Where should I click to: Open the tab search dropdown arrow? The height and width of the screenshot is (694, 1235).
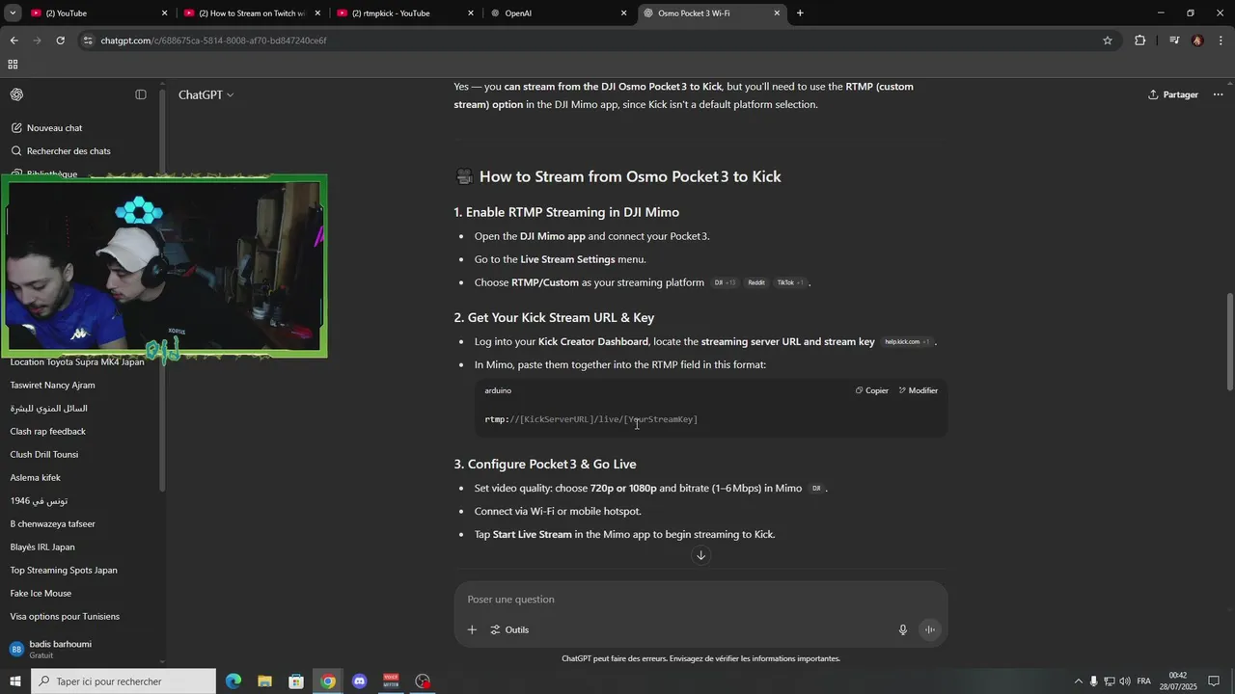click(x=13, y=13)
